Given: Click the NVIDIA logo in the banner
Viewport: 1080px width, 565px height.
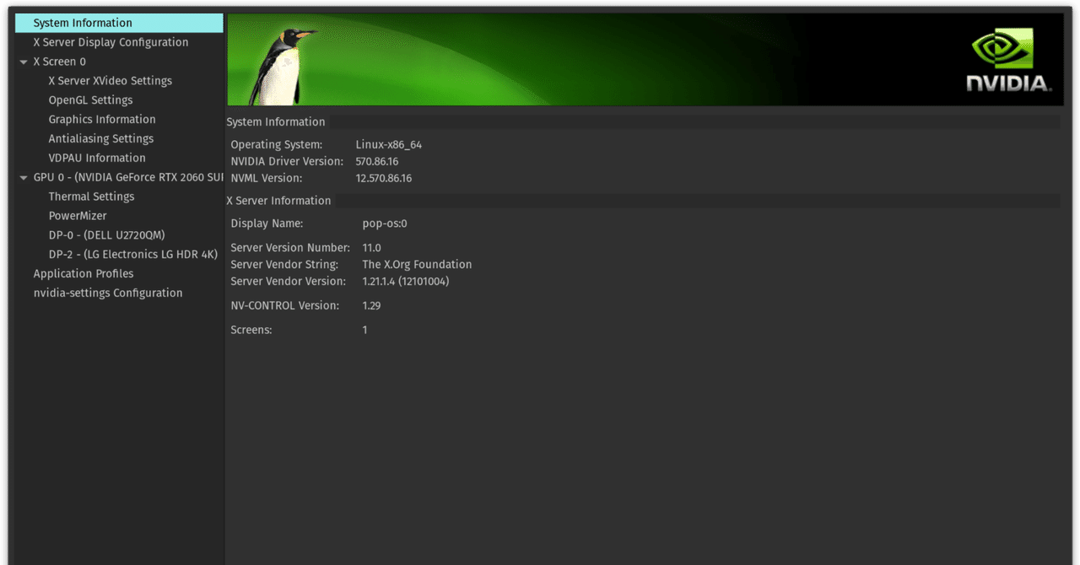Looking at the screenshot, I should (x=1007, y=59).
